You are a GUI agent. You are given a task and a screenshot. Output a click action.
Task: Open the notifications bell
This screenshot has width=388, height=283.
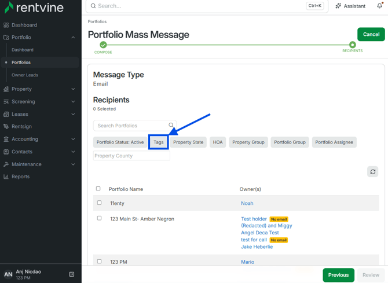(x=379, y=6)
